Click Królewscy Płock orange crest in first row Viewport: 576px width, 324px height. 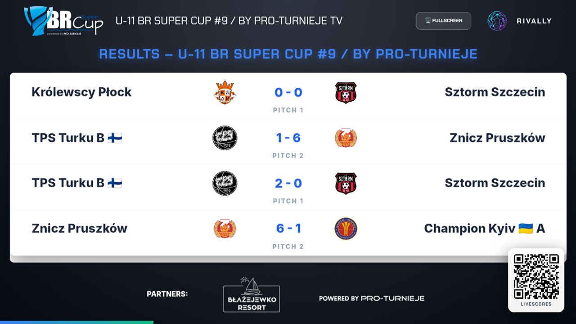225,93
